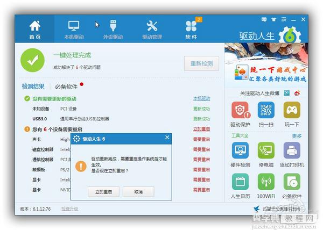Click the 通信控制器 row label
Viewport: 323px width, 230px height.
(43, 160)
